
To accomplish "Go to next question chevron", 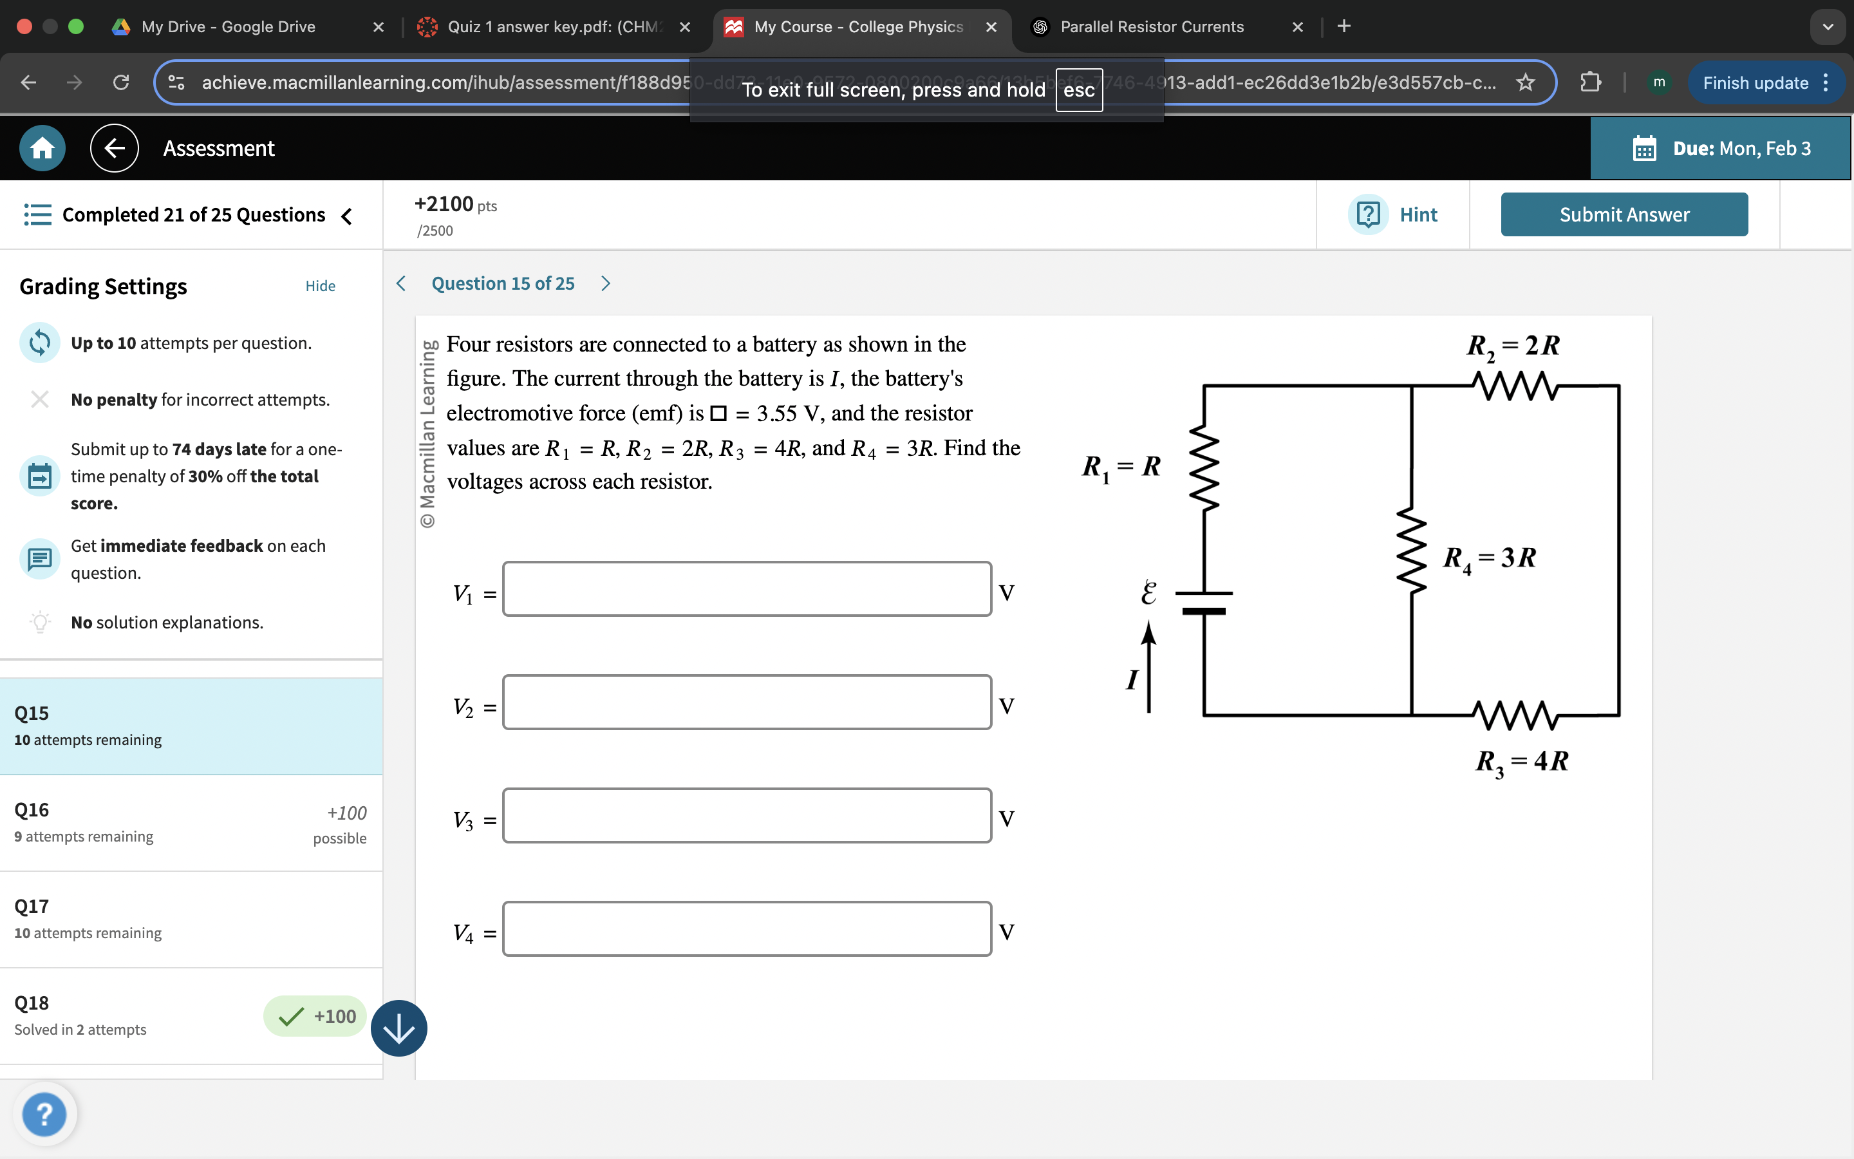I will 606,283.
